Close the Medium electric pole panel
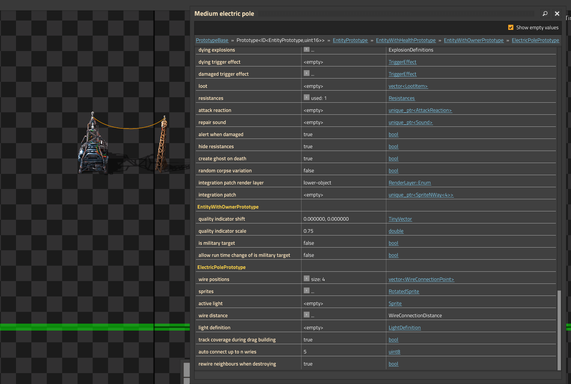Viewport: 571px width, 384px height. (x=557, y=14)
